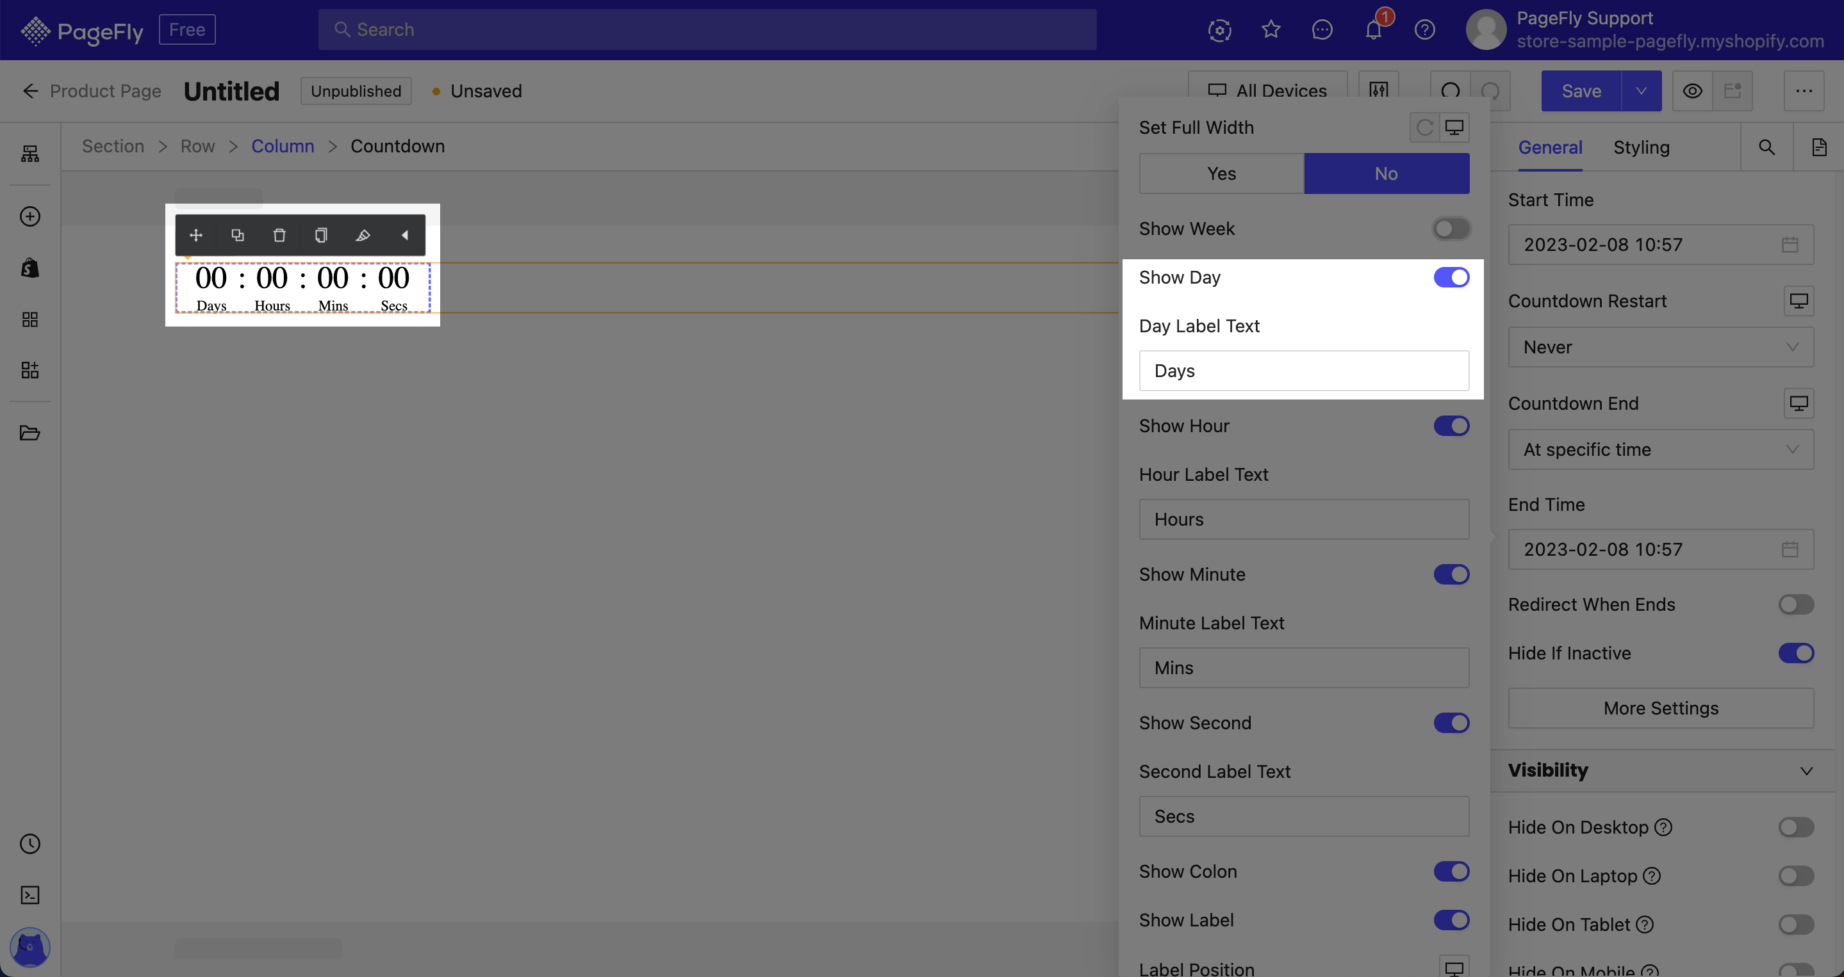
Task: Enable Hide On Laptop switch
Action: pyautogui.click(x=1796, y=876)
